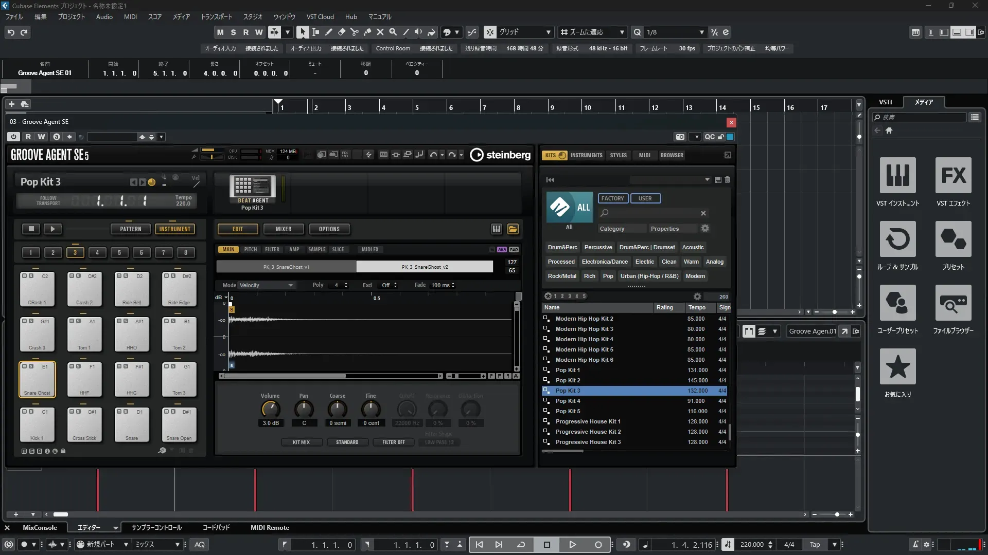Open the Velocity mode dropdown

click(266, 285)
